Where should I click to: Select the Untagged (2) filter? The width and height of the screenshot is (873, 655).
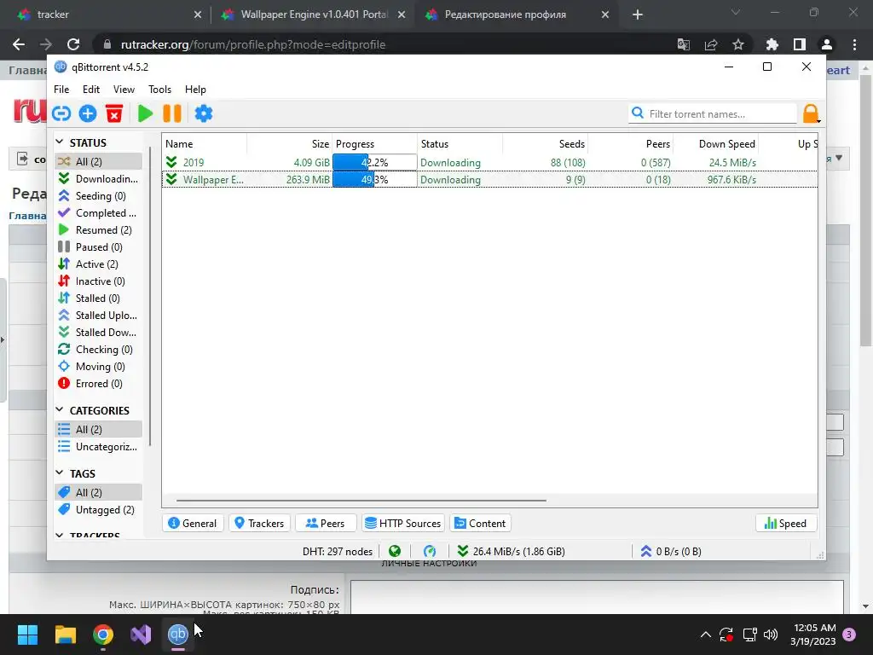point(99,510)
